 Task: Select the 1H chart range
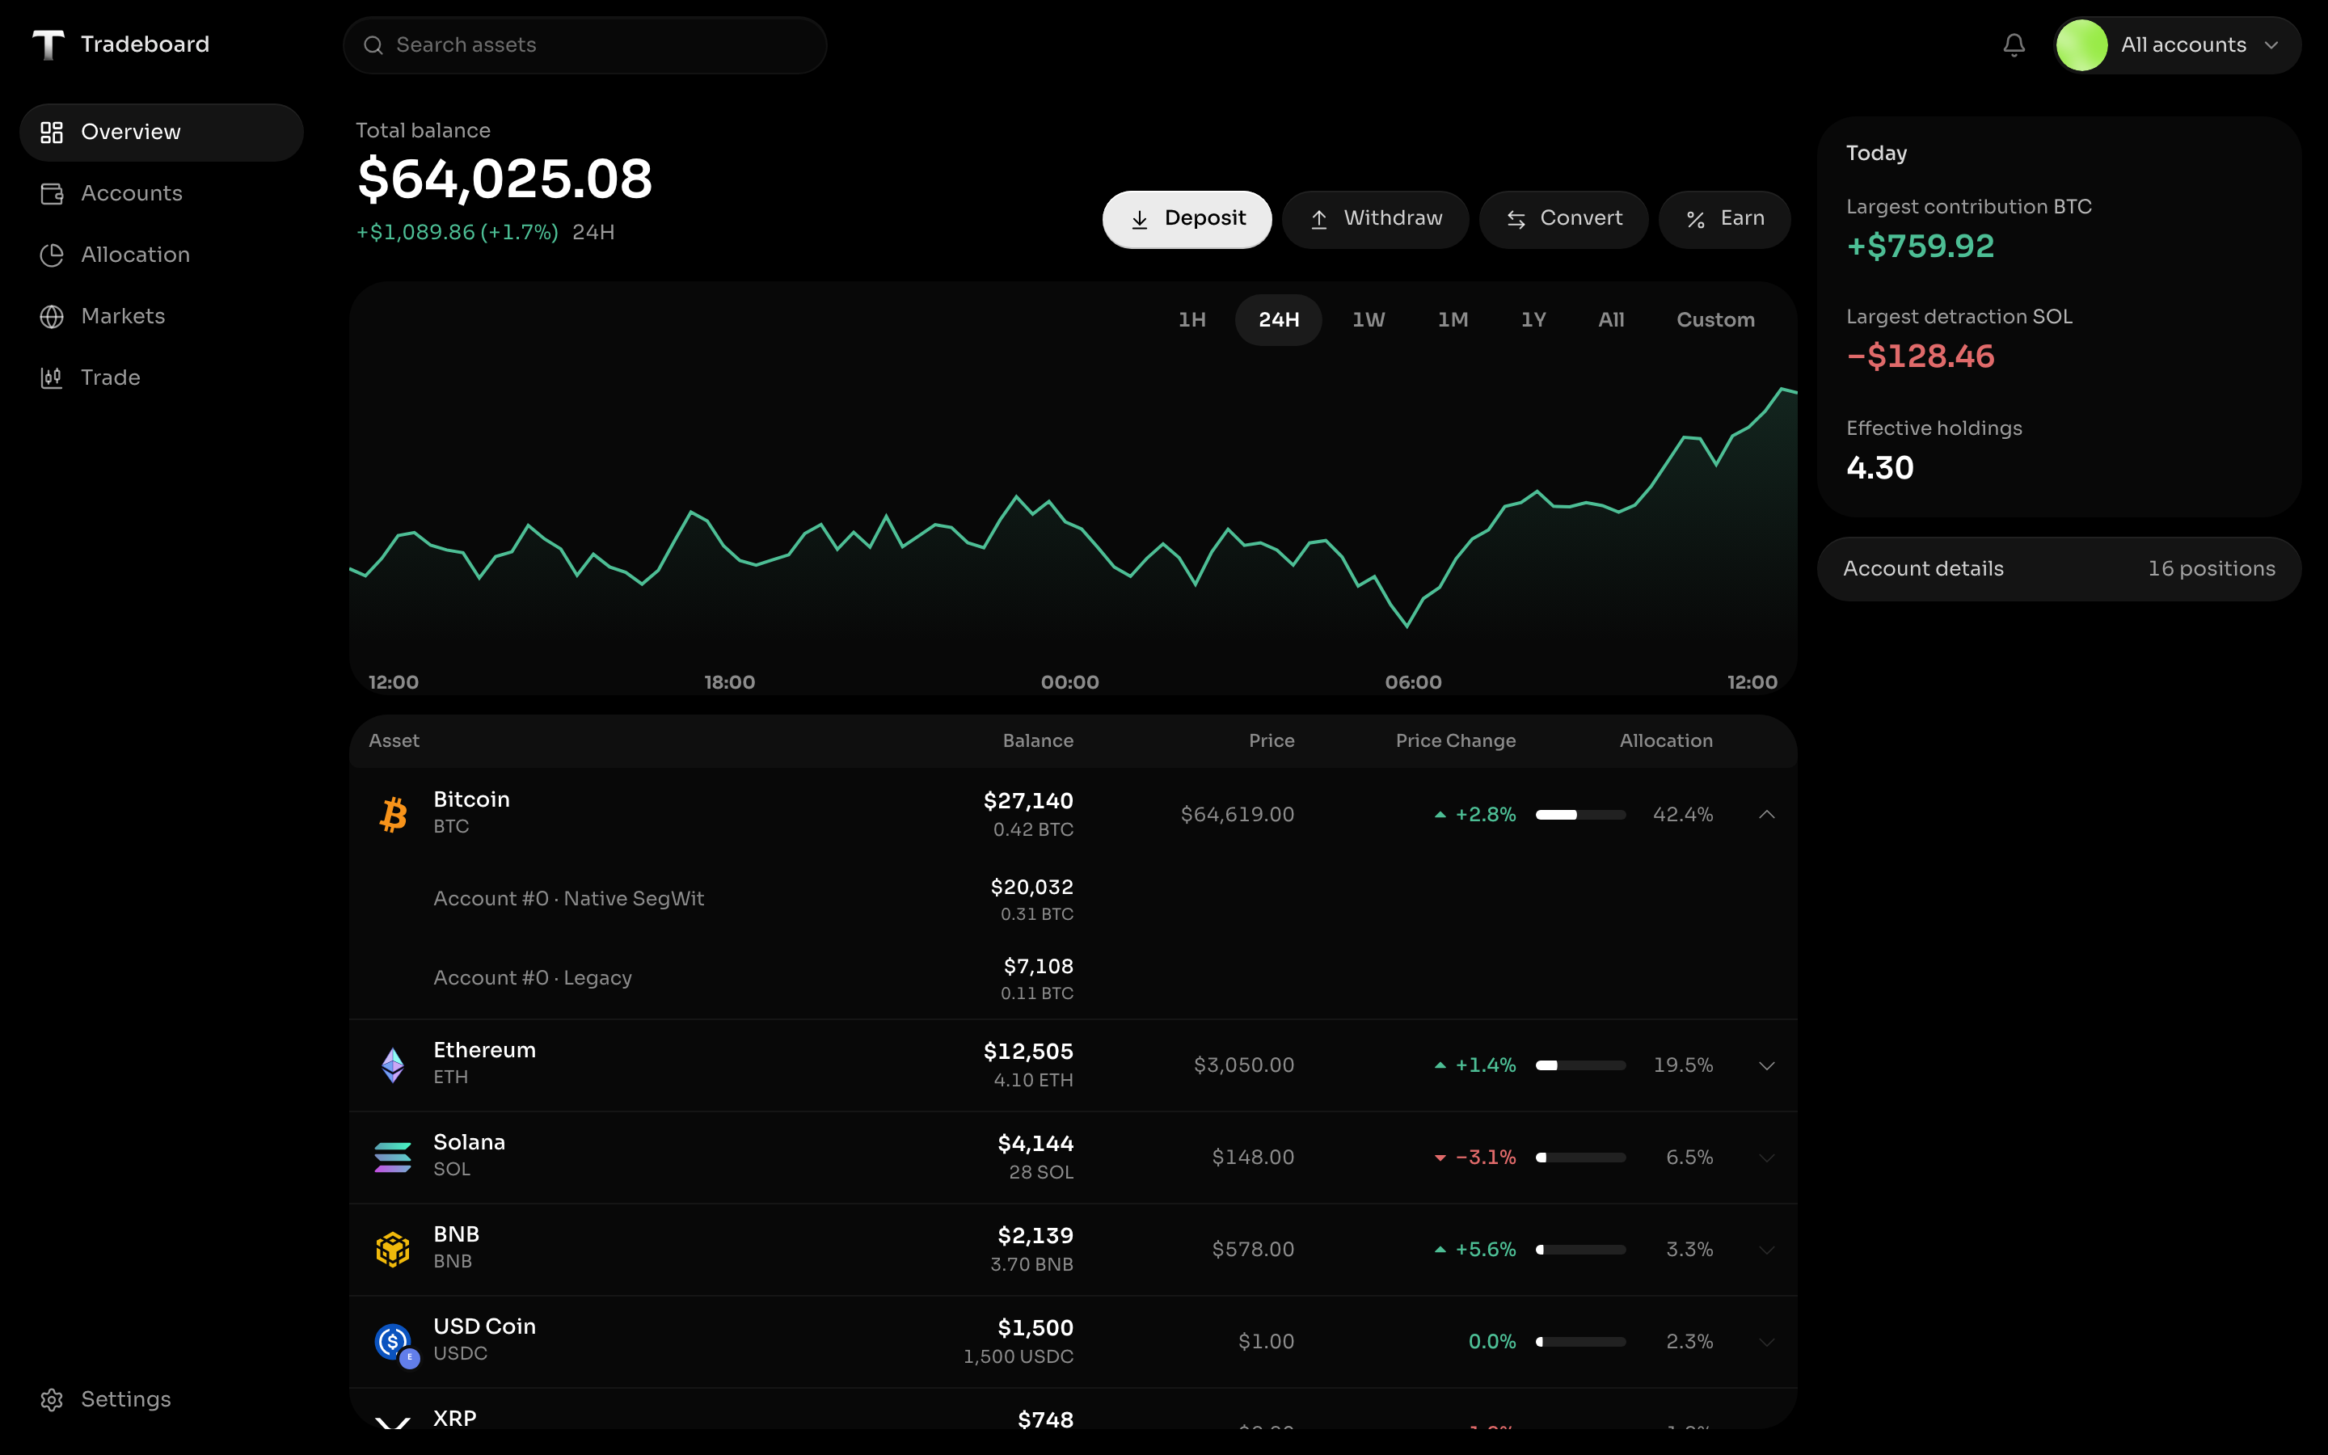click(1192, 319)
